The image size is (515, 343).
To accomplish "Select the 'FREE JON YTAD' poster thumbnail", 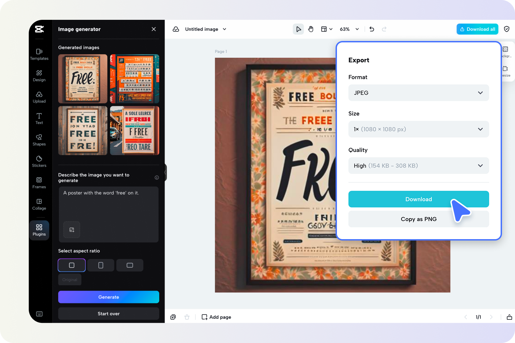I will click(x=83, y=131).
